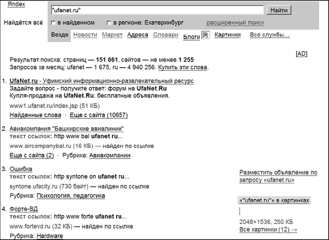Viewport: 329px width, 240px height.
Task: Switch to the Маркет tab
Action: 112,35
